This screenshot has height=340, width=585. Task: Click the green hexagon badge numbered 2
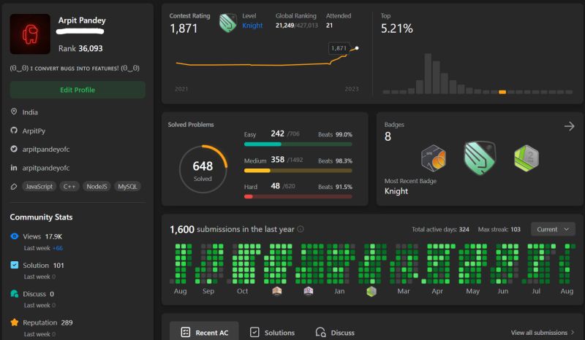526,158
